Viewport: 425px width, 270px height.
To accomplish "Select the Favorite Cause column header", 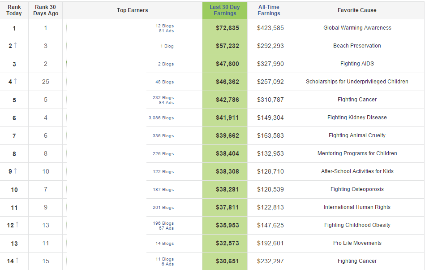I will point(357,10).
